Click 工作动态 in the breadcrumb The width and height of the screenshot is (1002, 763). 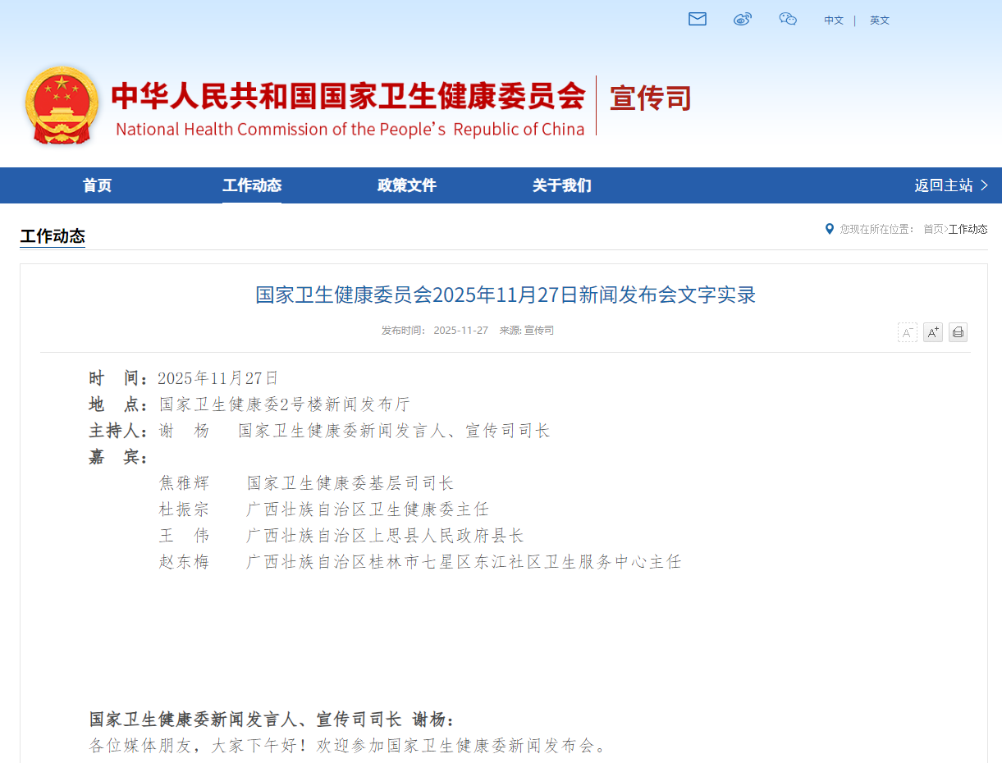(x=968, y=229)
